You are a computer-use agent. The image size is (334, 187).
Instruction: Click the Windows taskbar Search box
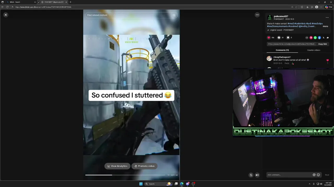[x=158, y=184]
